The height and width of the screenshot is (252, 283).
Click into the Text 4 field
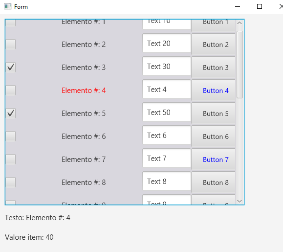pos(167,90)
